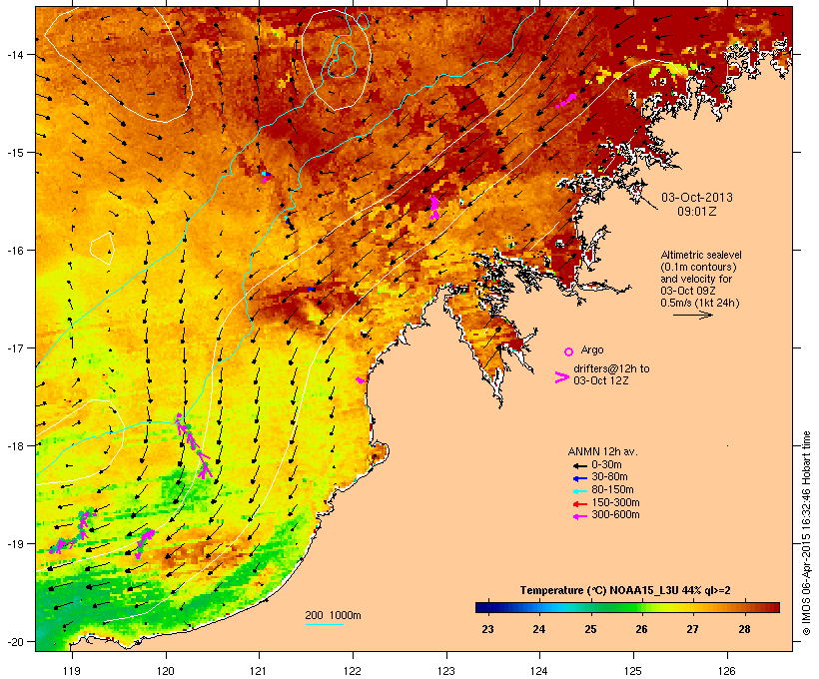Screen dimensions: 819x679
Task: Click the green 25°C region of colorbar
Action: tap(590, 607)
